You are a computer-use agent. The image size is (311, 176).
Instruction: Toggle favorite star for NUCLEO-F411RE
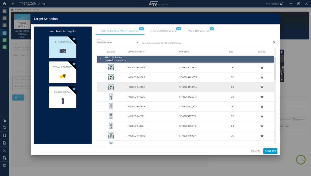click(x=262, y=87)
